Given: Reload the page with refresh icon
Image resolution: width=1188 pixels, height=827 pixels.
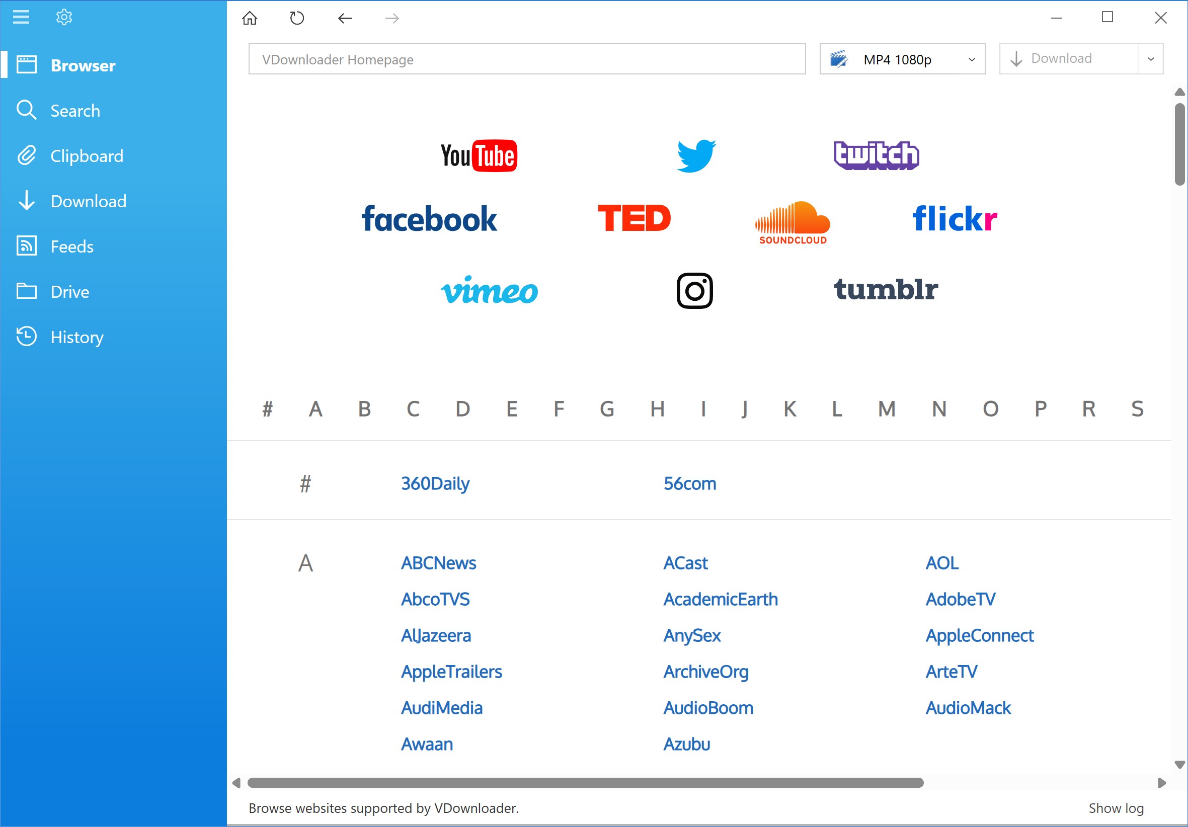Looking at the screenshot, I should point(297,18).
